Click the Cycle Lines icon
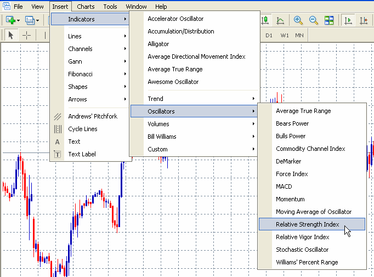 point(58,129)
